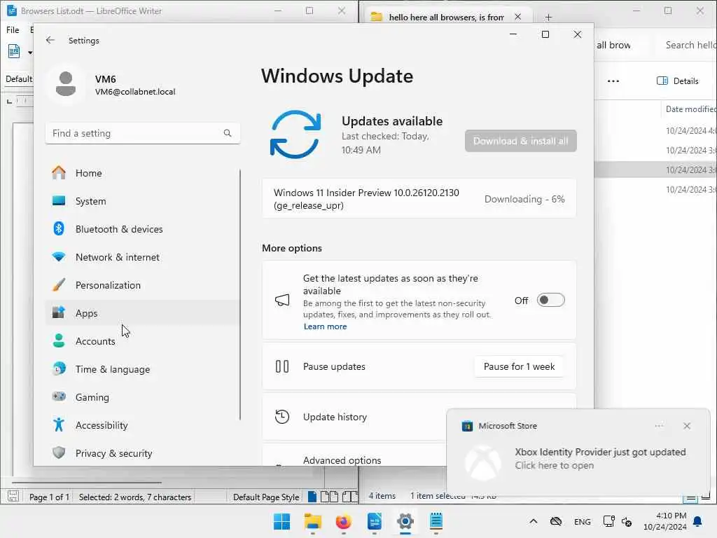
Task: Click the Settings gear on the taskbar
Action: 405,521
